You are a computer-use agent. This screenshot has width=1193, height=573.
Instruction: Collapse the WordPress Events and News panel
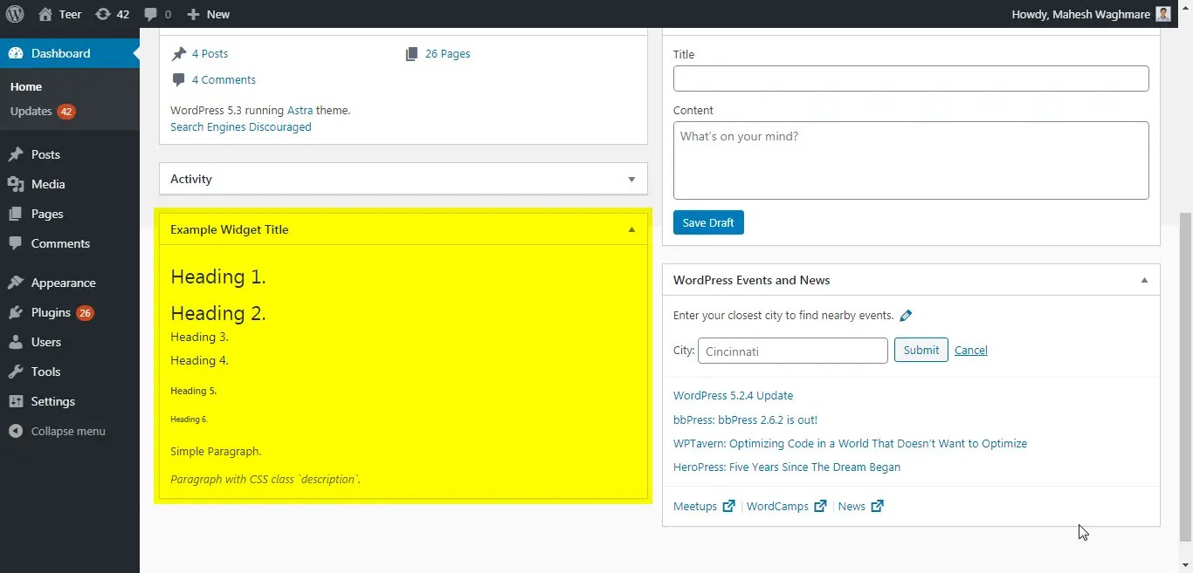click(x=1144, y=279)
